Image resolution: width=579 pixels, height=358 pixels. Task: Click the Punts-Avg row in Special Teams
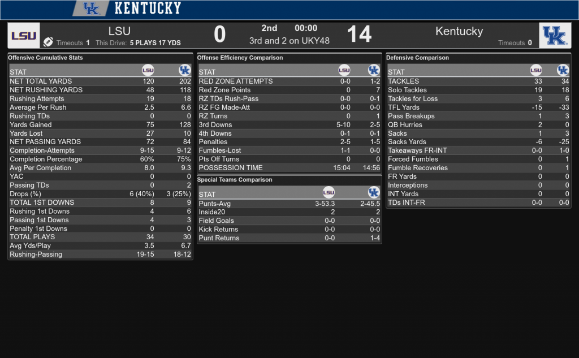tap(289, 204)
